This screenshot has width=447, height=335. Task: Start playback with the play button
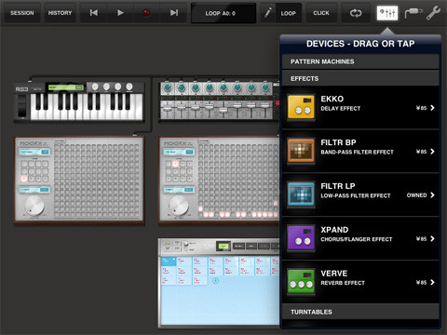120,13
